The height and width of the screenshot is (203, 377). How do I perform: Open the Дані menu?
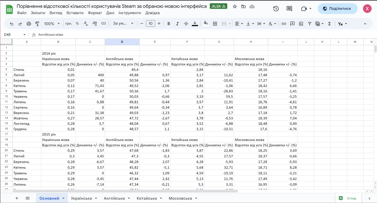pos(110,13)
